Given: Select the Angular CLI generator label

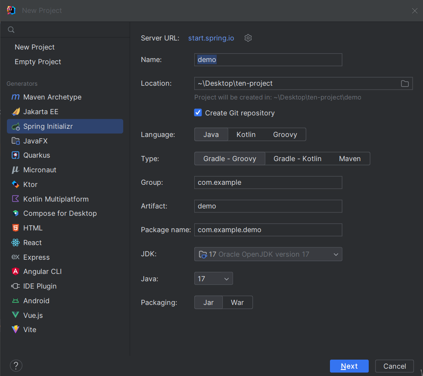Looking at the screenshot, I should pyautogui.click(x=42, y=271).
